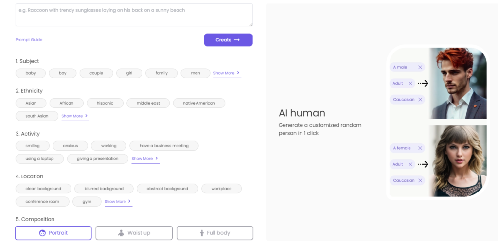Click the X icon on the lower Caucasian tag
Viewport: 498px width, 245px height.
[420, 180]
